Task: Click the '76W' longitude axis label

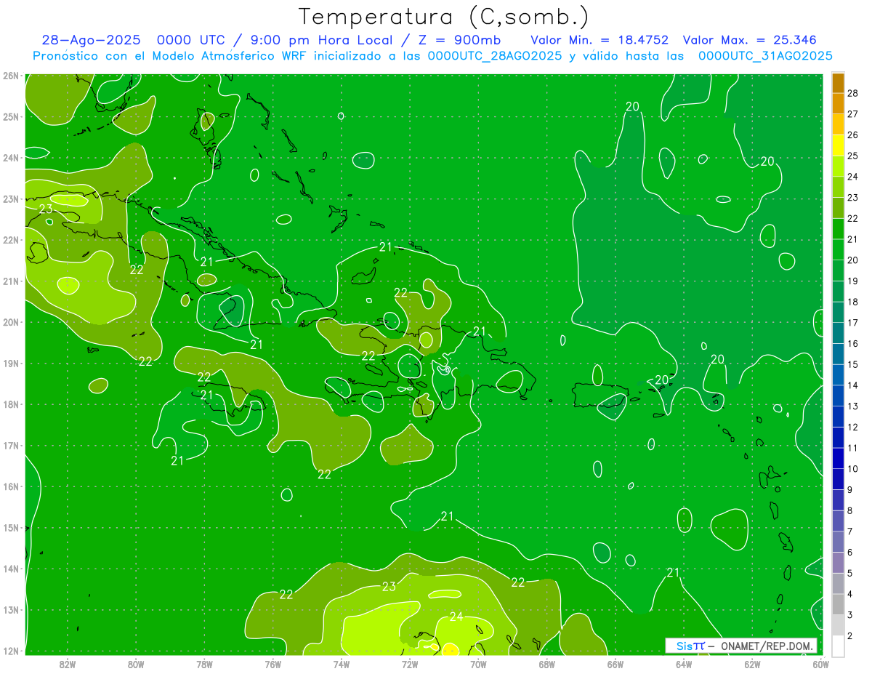Action: coord(272,664)
